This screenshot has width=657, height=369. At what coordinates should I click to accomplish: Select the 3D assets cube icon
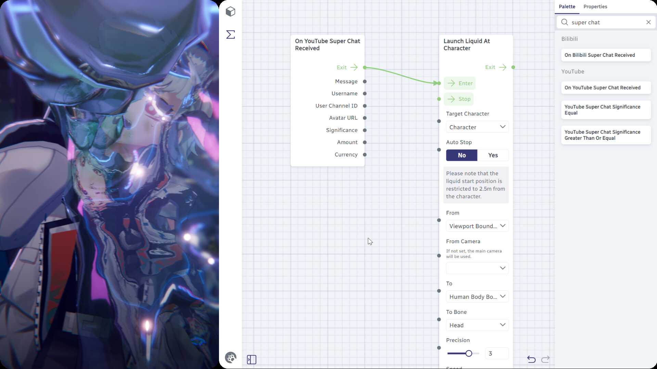[x=230, y=11]
